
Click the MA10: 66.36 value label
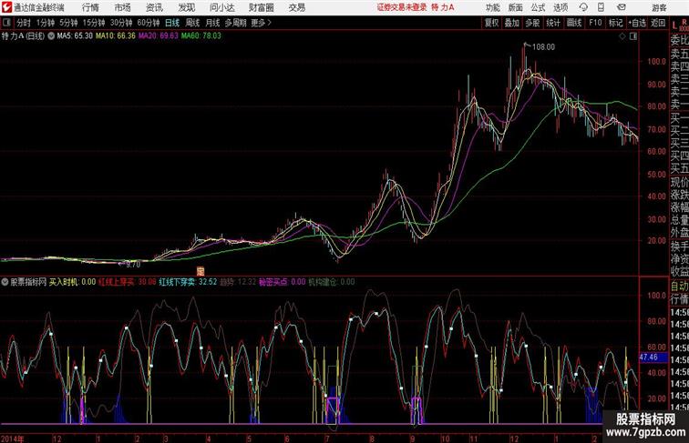(x=116, y=36)
